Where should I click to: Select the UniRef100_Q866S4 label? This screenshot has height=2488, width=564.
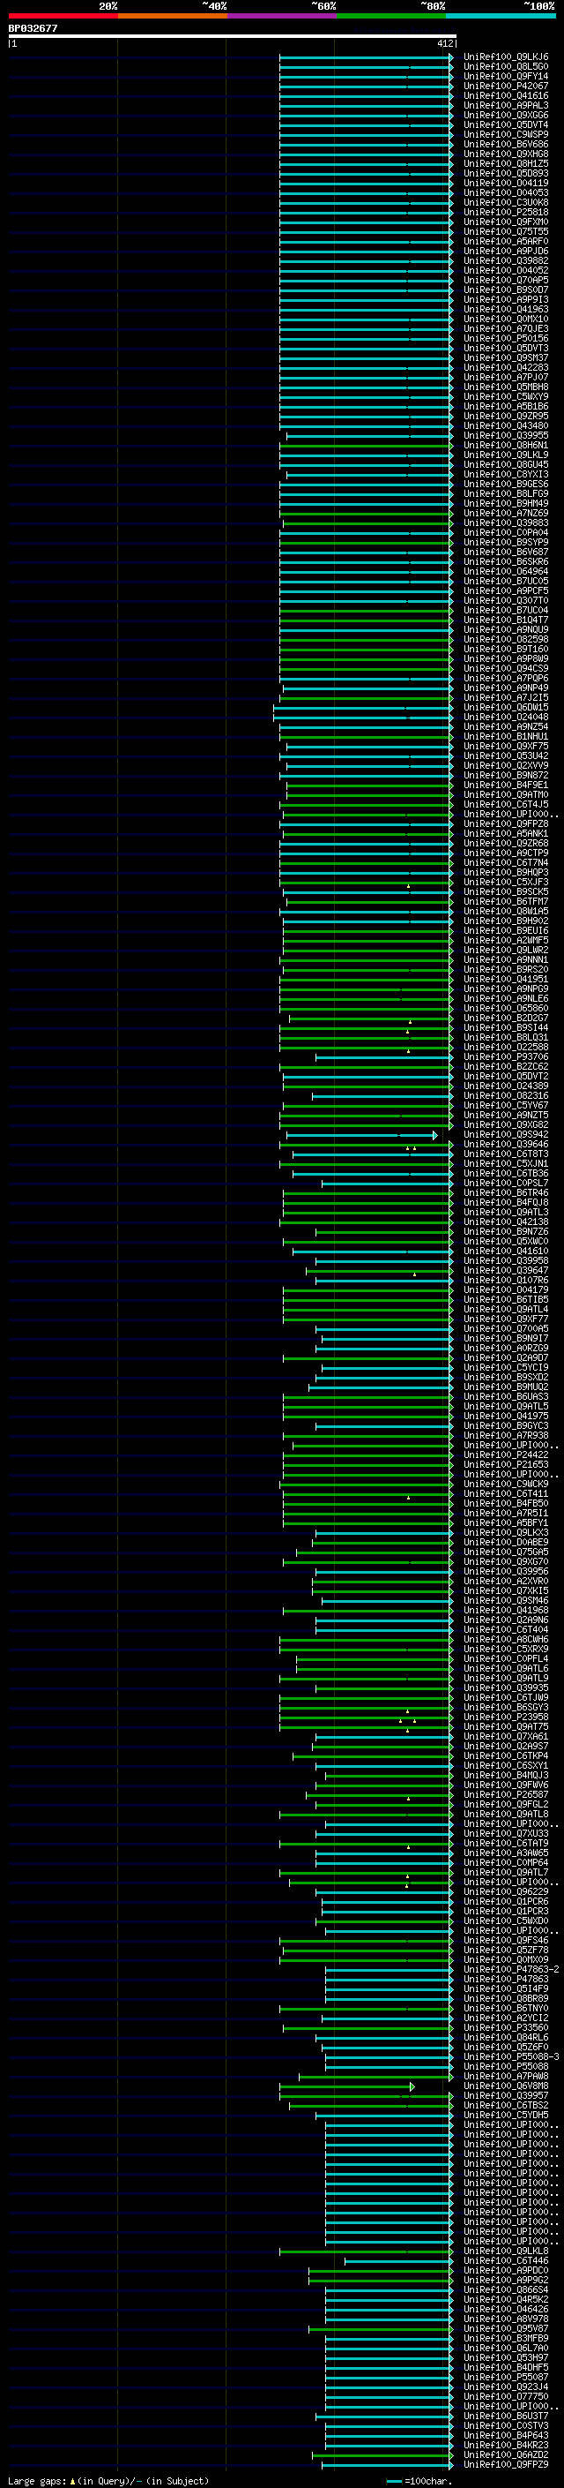pyautogui.click(x=505, y=2290)
